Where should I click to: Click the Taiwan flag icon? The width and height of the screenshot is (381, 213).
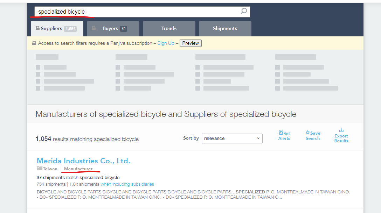[x=39, y=168]
